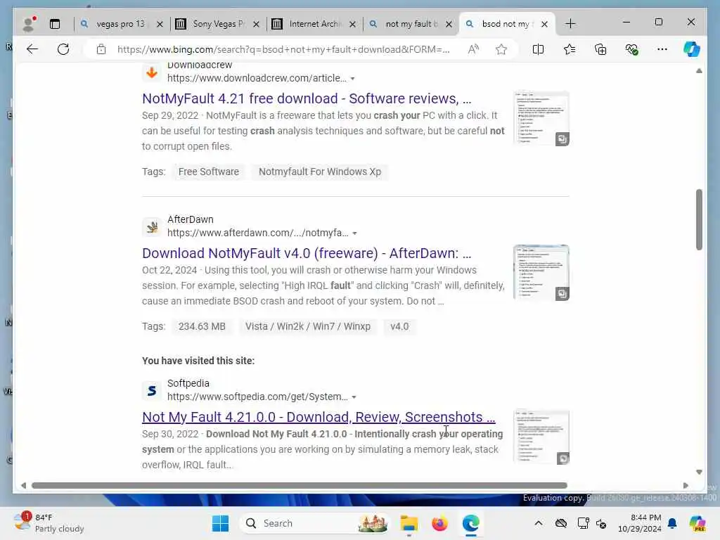Click the Downloadcrew site favicon
This screenshot has height=540, width=720.
point(152,72)
